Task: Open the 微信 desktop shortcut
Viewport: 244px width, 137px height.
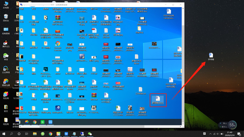Action: point(6,56)
